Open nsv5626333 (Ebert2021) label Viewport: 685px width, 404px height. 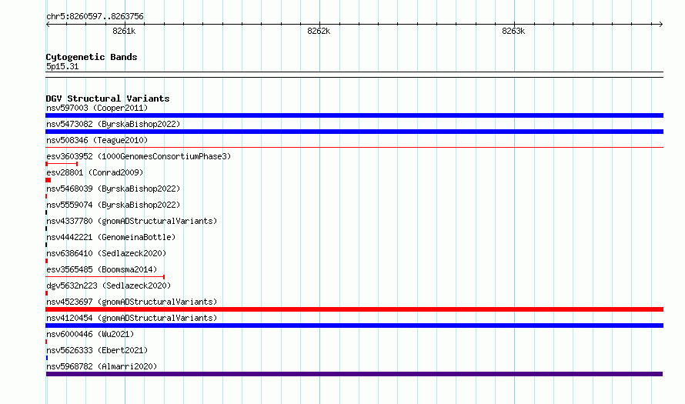click(x=97, y=350)
